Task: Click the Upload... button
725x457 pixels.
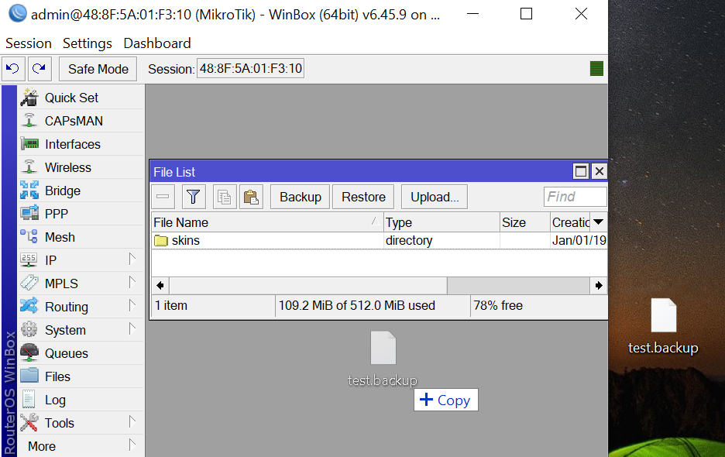Action: tap(435, 197)
